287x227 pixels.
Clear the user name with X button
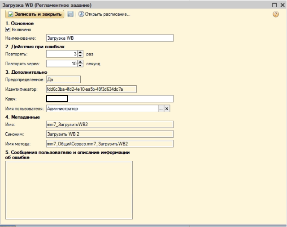[167, 109]
